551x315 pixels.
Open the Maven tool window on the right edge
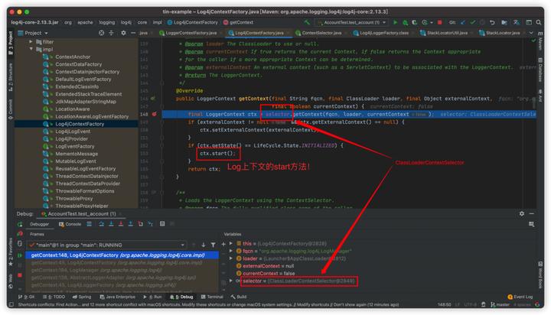(x=540, y=41)
